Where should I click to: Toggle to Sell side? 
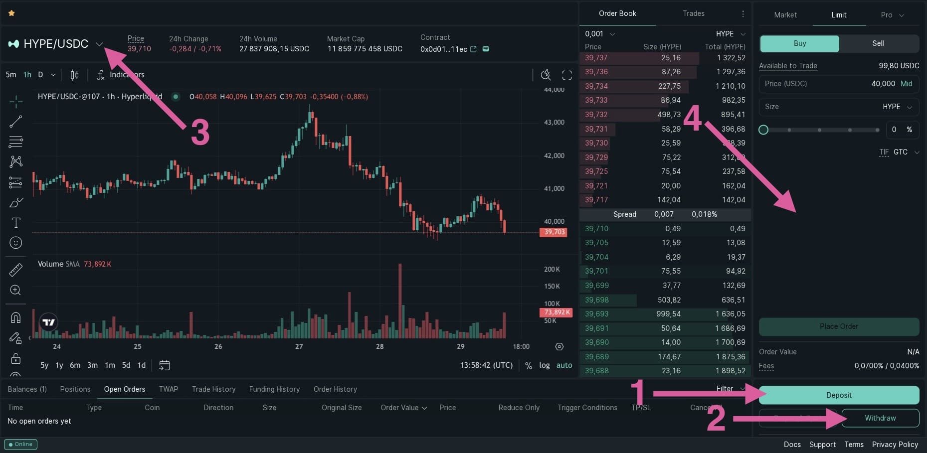coord(878,43)
